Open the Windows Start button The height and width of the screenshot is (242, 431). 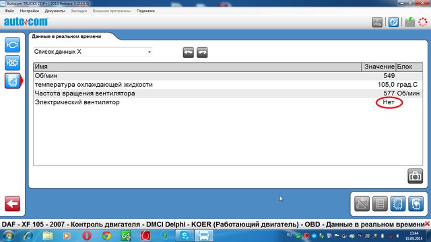(x=9, y=236)
